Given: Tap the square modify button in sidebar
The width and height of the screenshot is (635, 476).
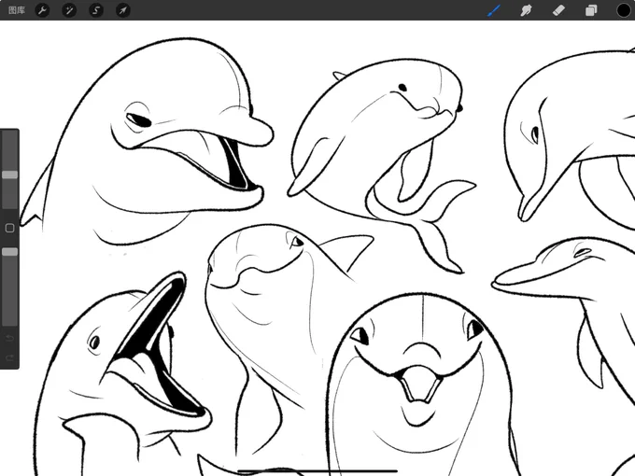Looking at the screenshot, I should click(9, 228).
